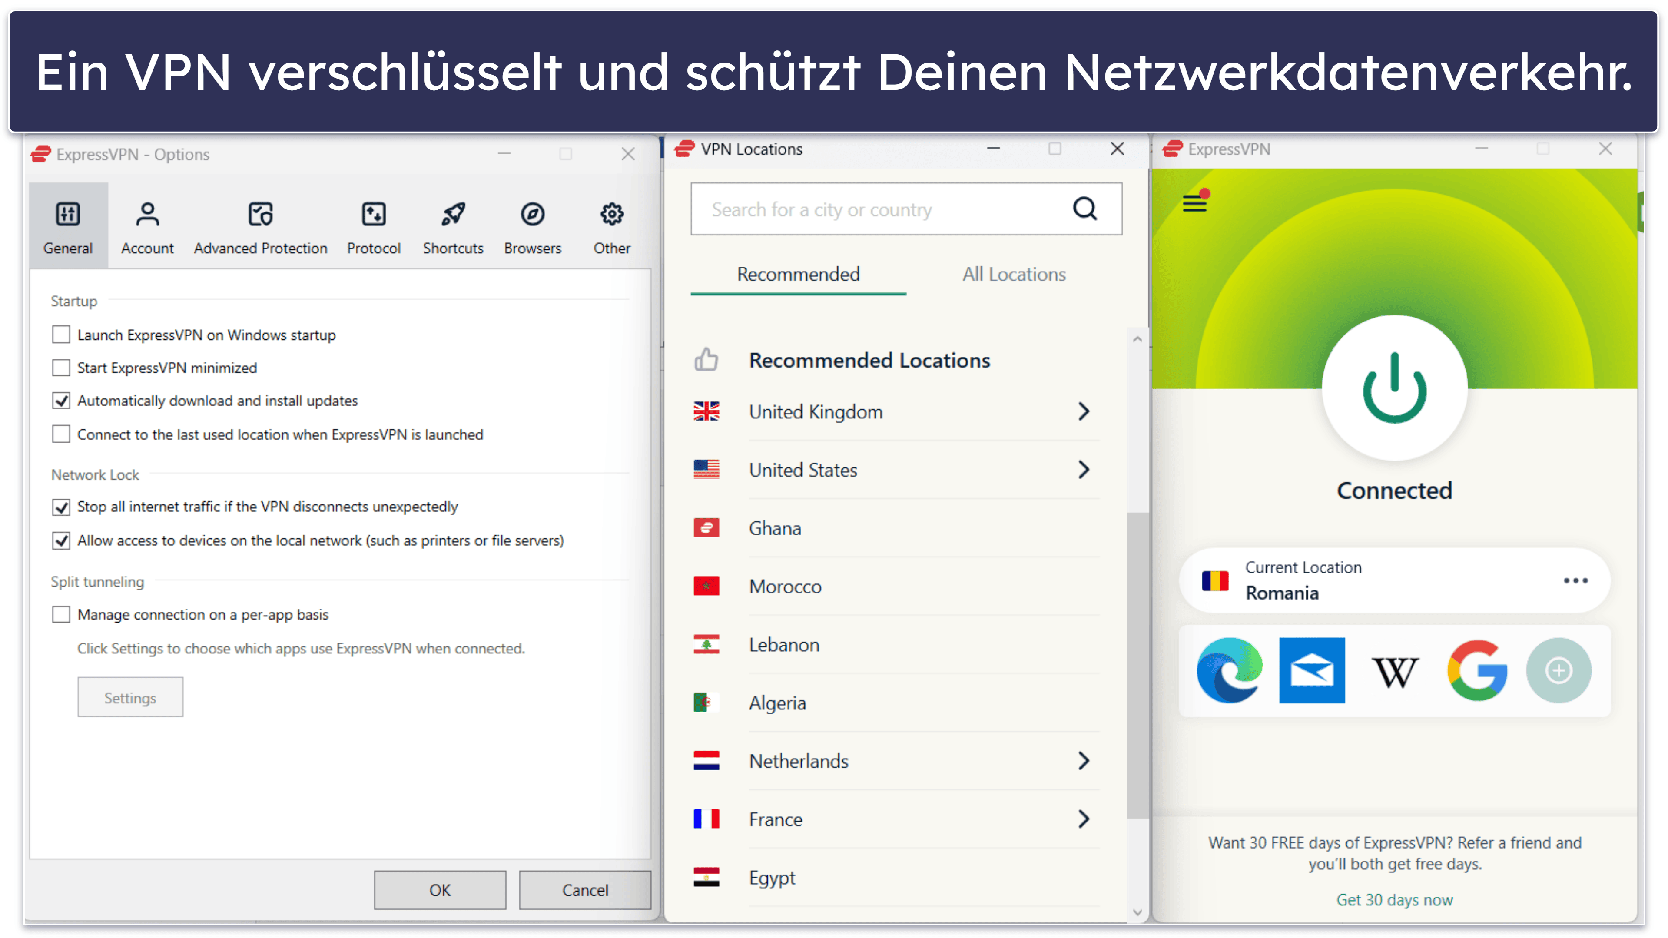Image resolution: width=1668 pixels, height=938 pixels.
Task: Click the magnifier search icon
Action: pos(1084,209)
